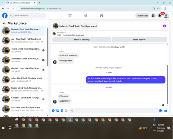Open the Home feed icon
The width and height of the screenshot is (173, 139).
point(69,16)
